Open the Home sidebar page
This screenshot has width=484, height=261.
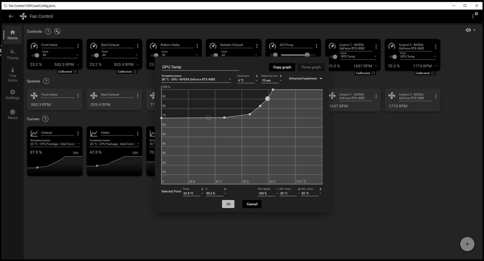(x=13, y=35)
